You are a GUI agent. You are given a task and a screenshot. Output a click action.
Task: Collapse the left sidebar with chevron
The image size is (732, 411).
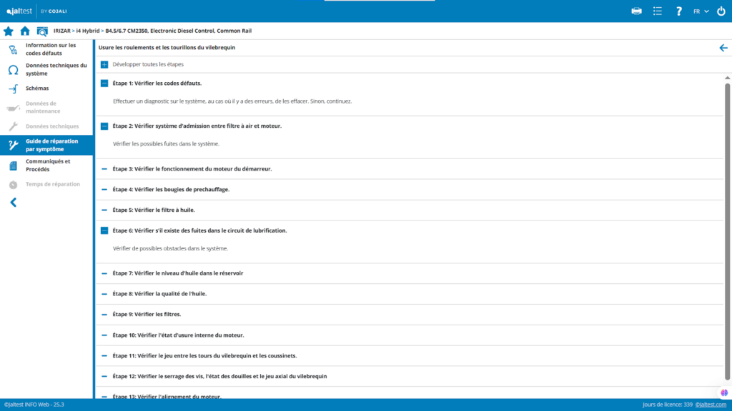click(13, 203)
